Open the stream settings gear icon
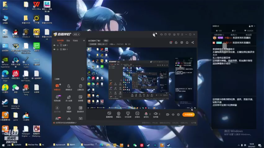This screenshot has height=148, width=264. (178, 114)
